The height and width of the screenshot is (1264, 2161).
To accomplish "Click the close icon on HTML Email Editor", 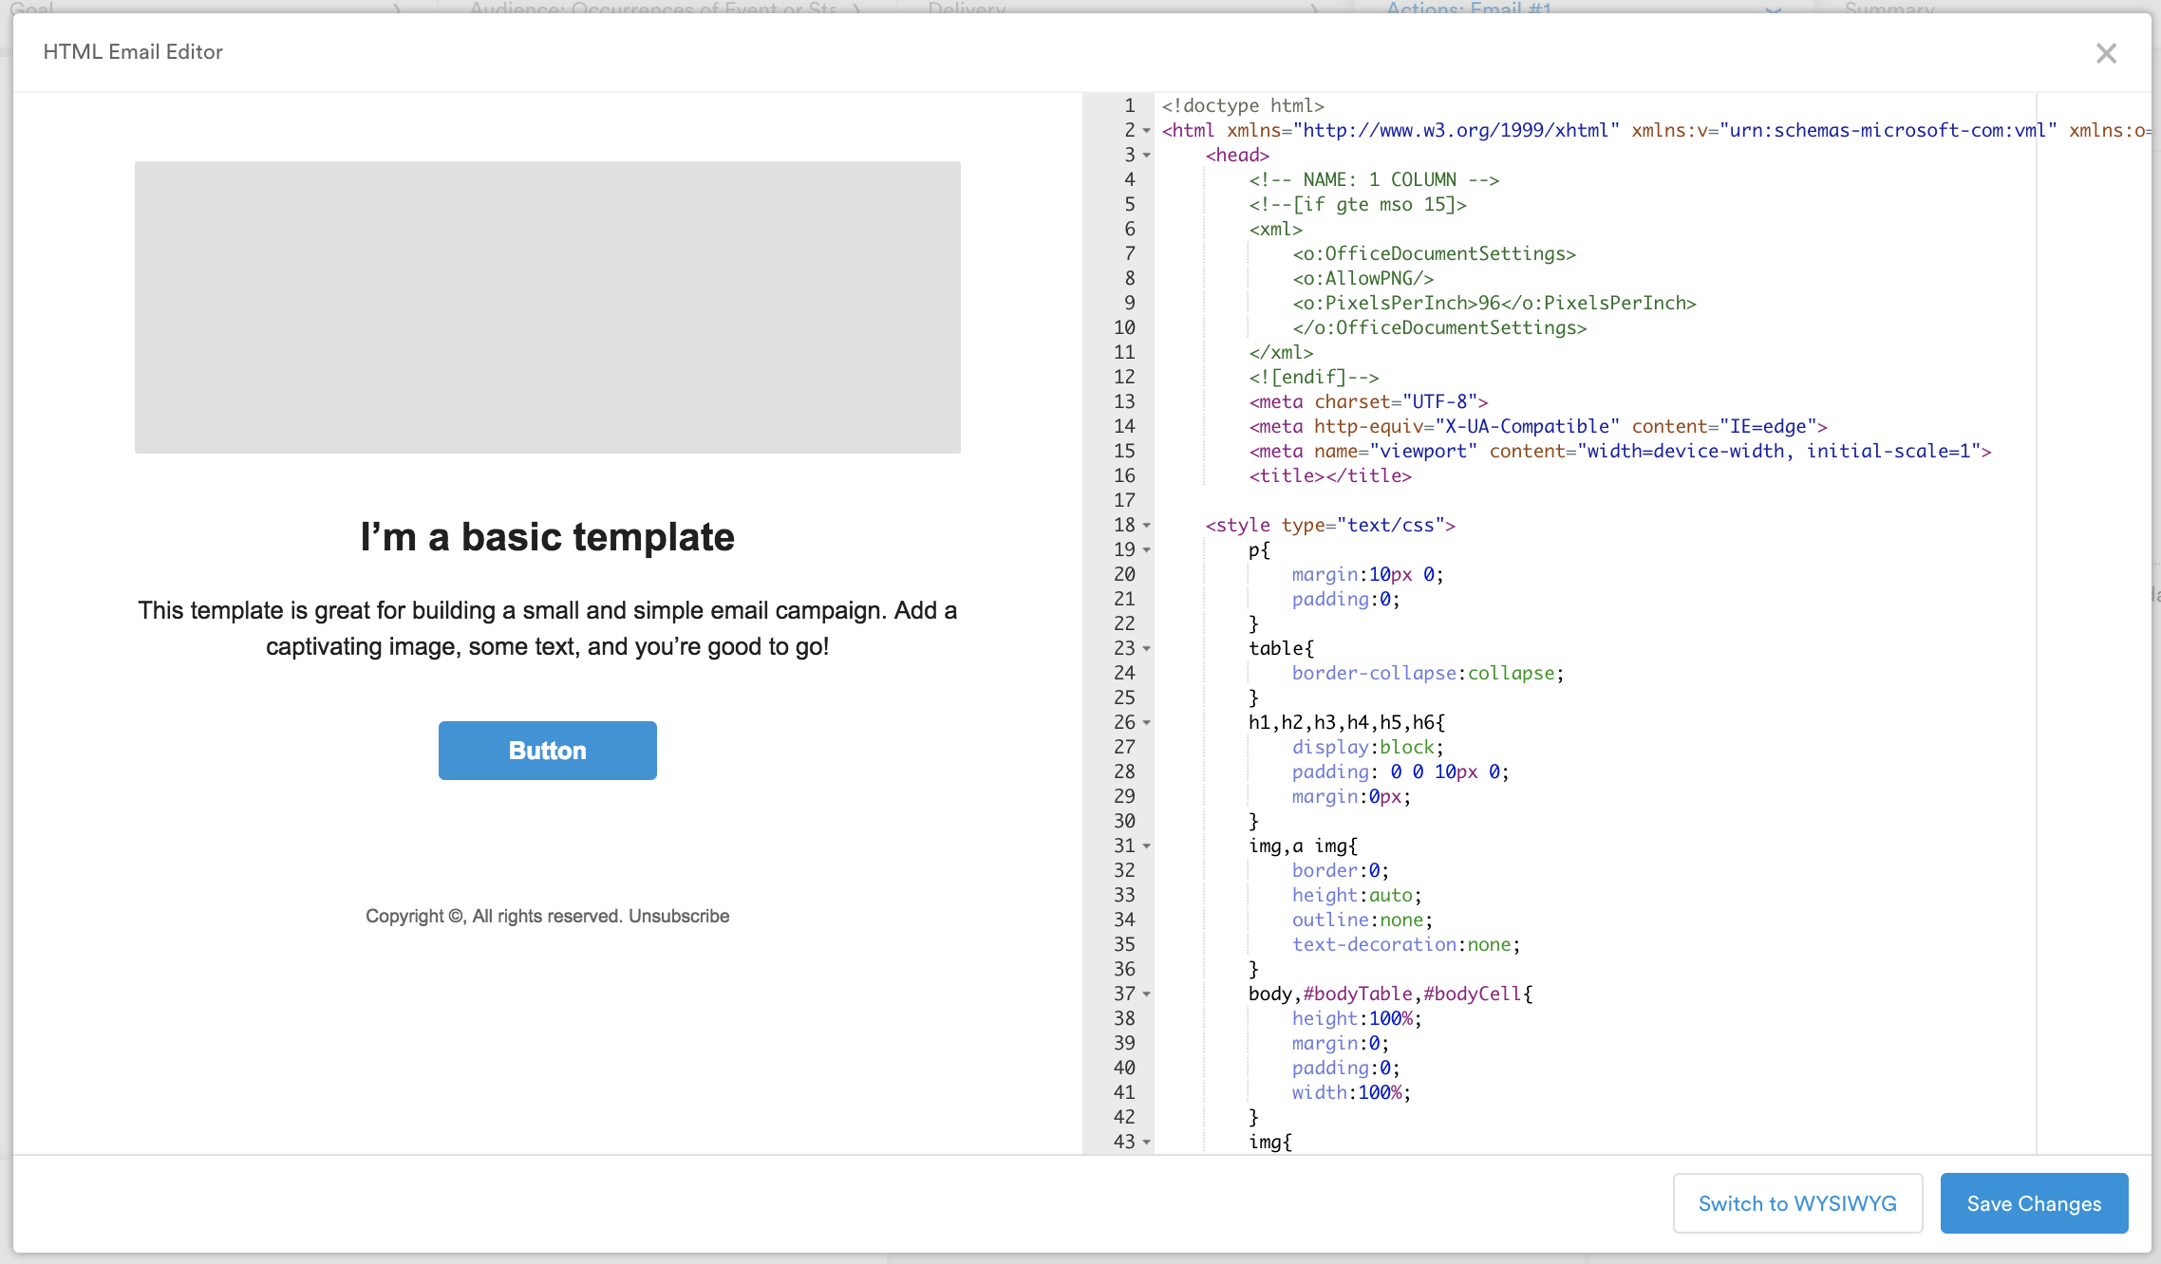I will click(2107, 53).
